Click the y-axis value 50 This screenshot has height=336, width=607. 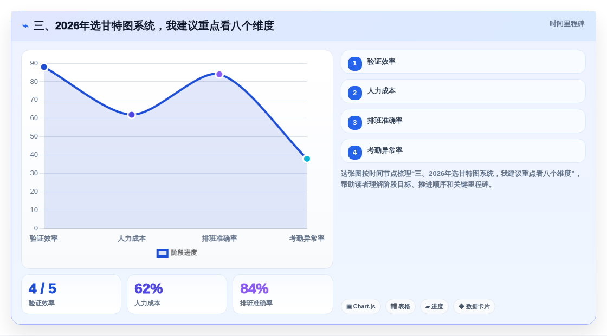click(x=34, y=136)
